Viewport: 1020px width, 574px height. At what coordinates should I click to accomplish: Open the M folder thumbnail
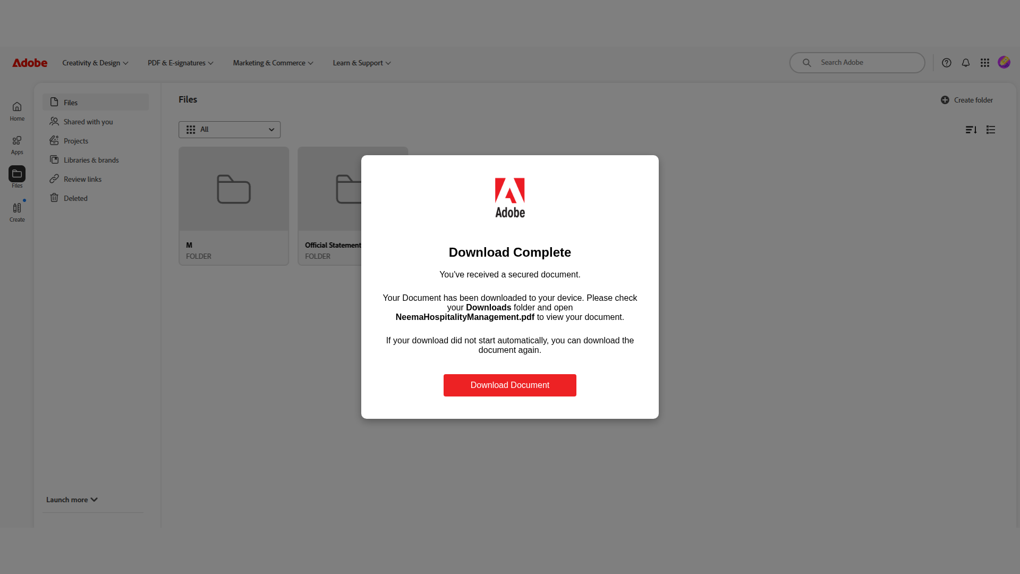point(234,189)
